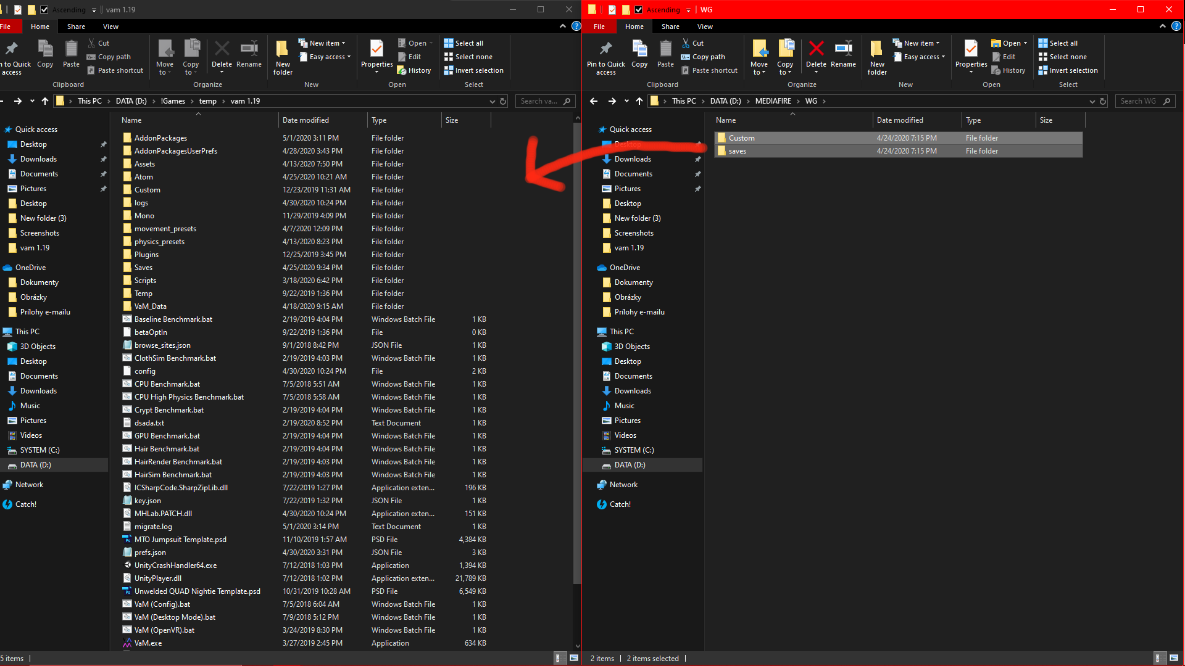Select the Custom folder in the WG window
This screenshot has width=1185, height=666.
tap(898, 138)
